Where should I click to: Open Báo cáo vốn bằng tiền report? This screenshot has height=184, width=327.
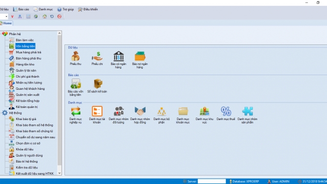pyautogui.click(x=76, y=87)
